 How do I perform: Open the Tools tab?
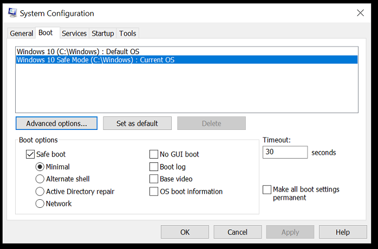tap(127, 33)
